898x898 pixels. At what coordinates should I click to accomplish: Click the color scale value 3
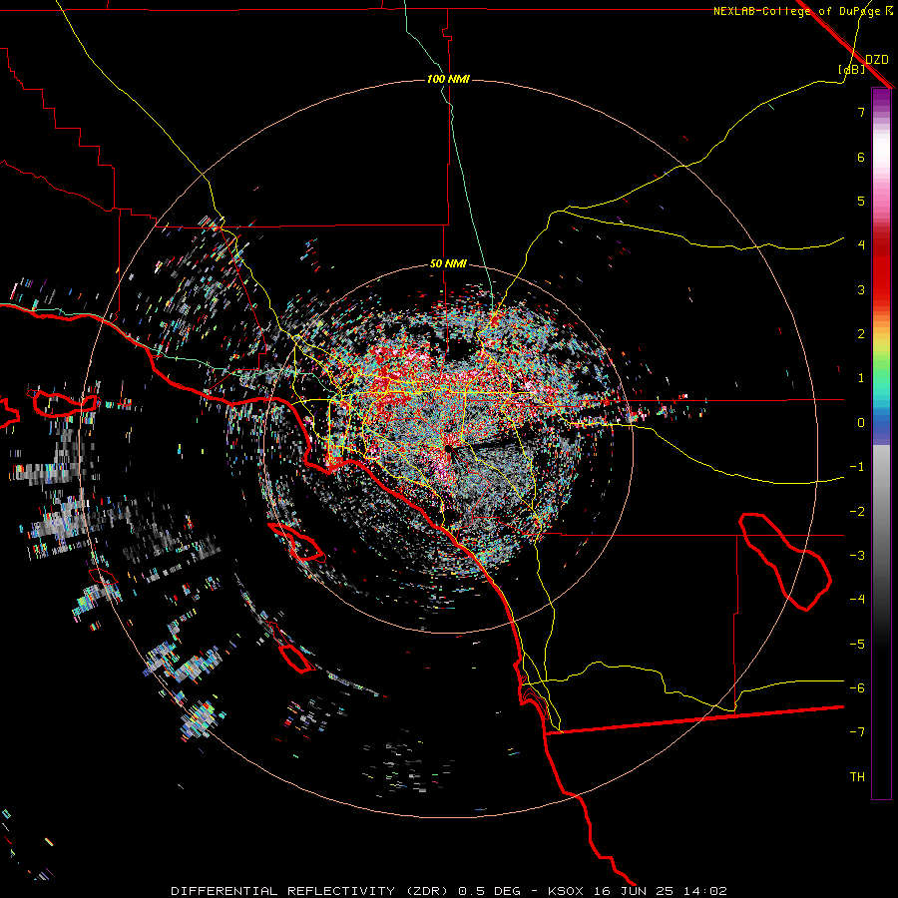click(861, 289)
